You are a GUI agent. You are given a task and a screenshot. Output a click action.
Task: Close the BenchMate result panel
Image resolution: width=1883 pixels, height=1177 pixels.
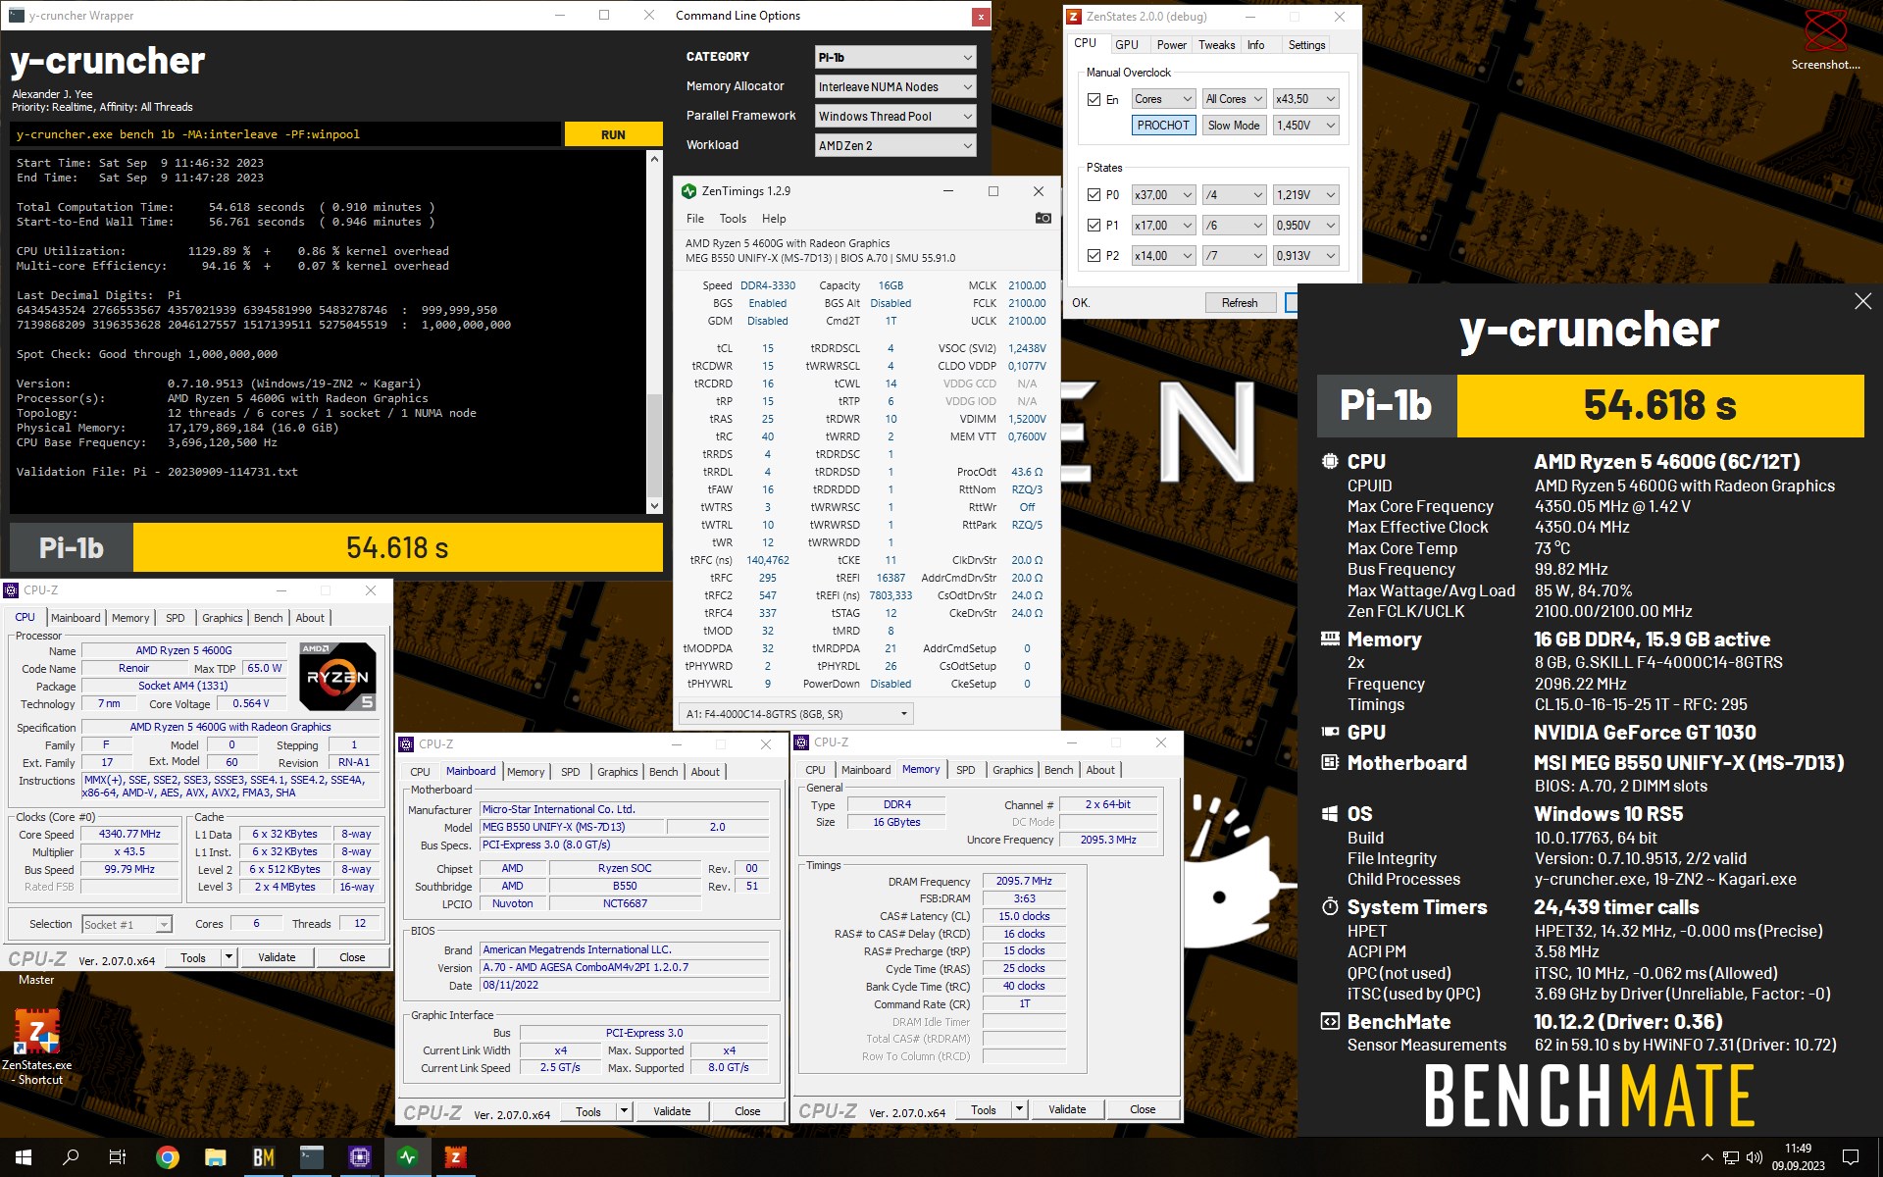[1862, 302]
